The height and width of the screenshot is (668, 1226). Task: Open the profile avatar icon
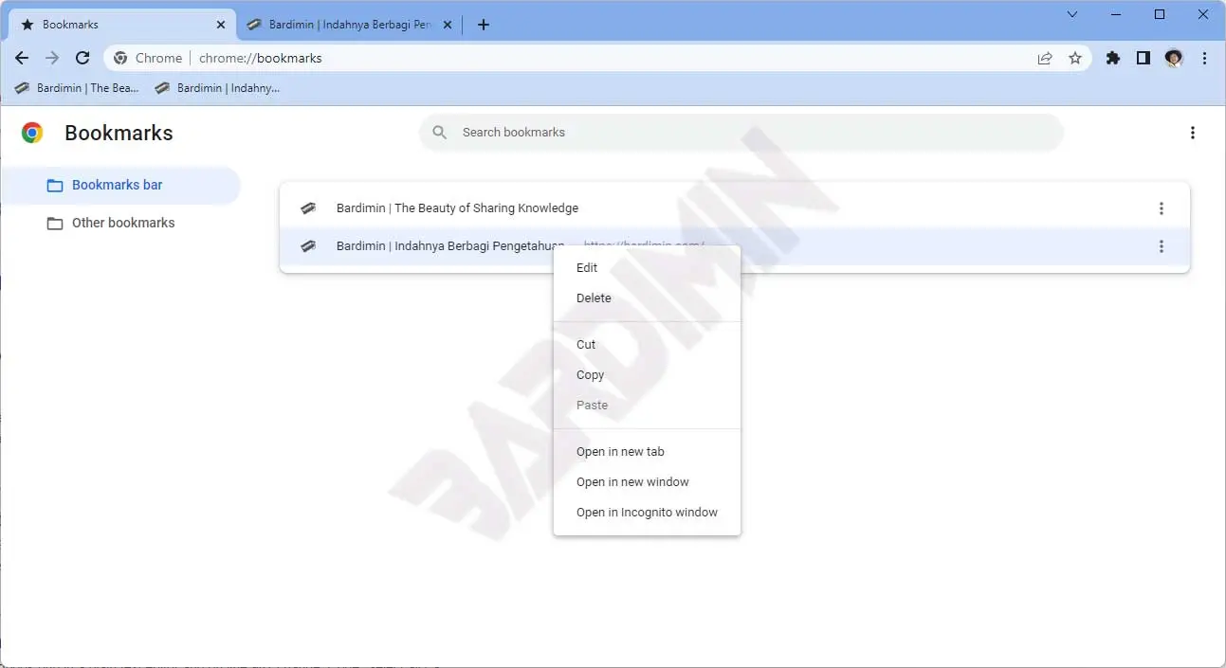coord(1174,58)
